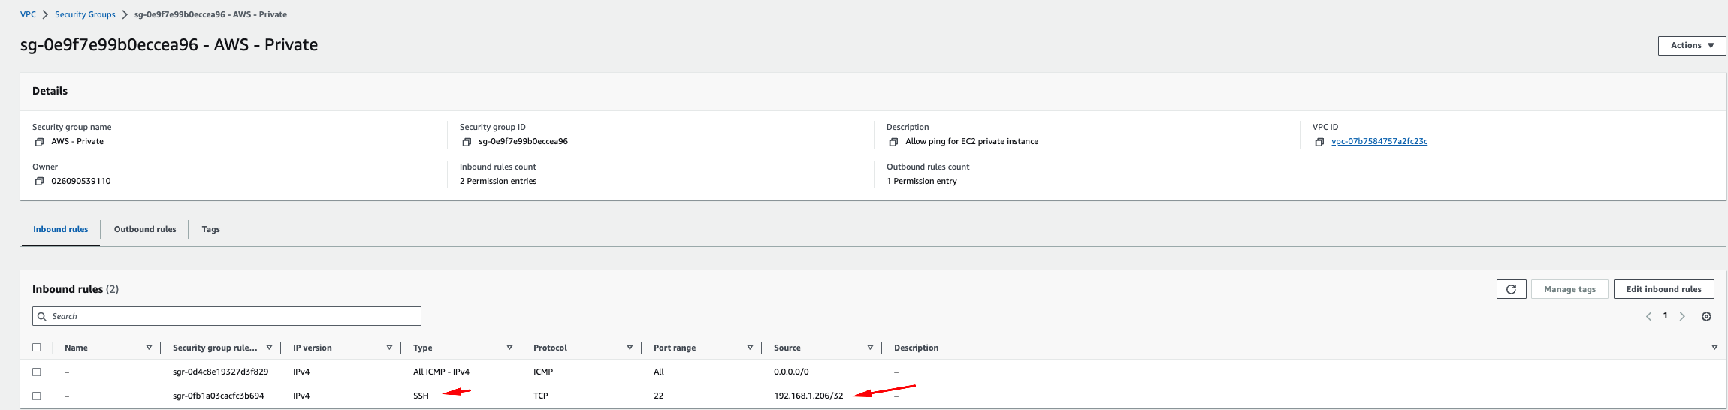This screenshot has width=1728, height=410.
Task: Sort by Source column arrow
Action: 870,348
